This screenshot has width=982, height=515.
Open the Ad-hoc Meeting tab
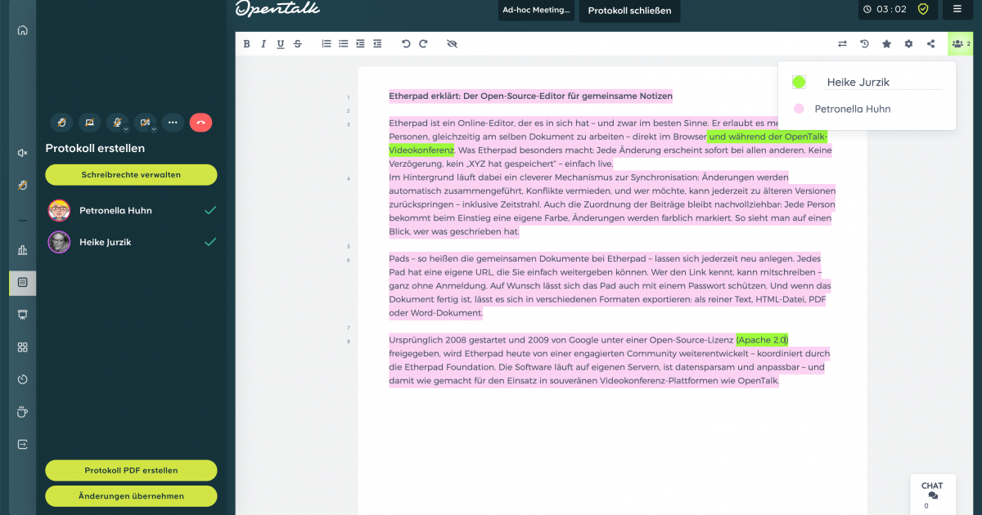pyautogui.click(x=536, y=11)
